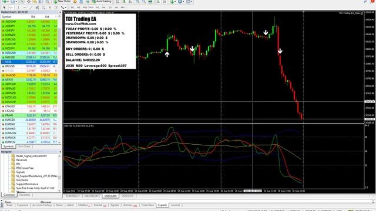Switch to Navigator Favorites tab
This screenshot has height=211, width=376.
pos(25,195)
